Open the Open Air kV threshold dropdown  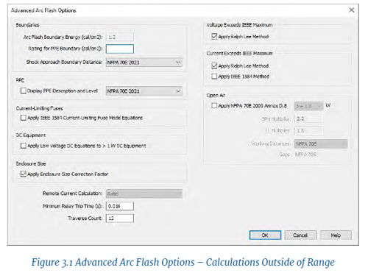pos(308,106)
